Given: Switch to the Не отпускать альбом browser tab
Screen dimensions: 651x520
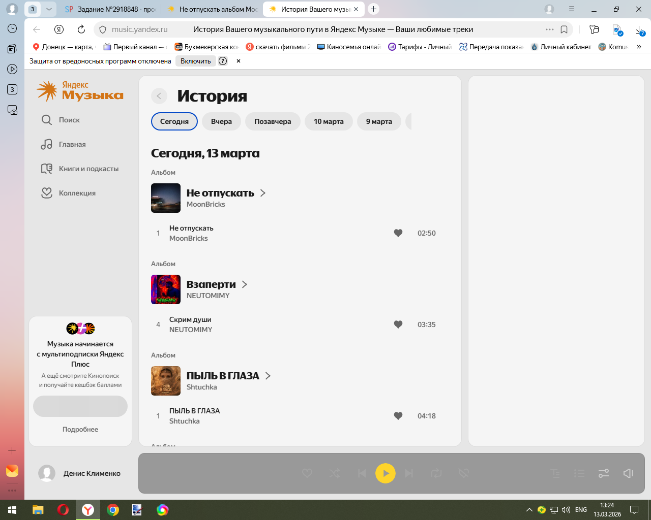Looking at the screenshot, I should point(213,9).
